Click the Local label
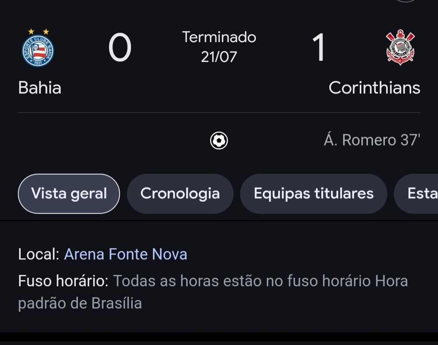 tap(39, 254)
